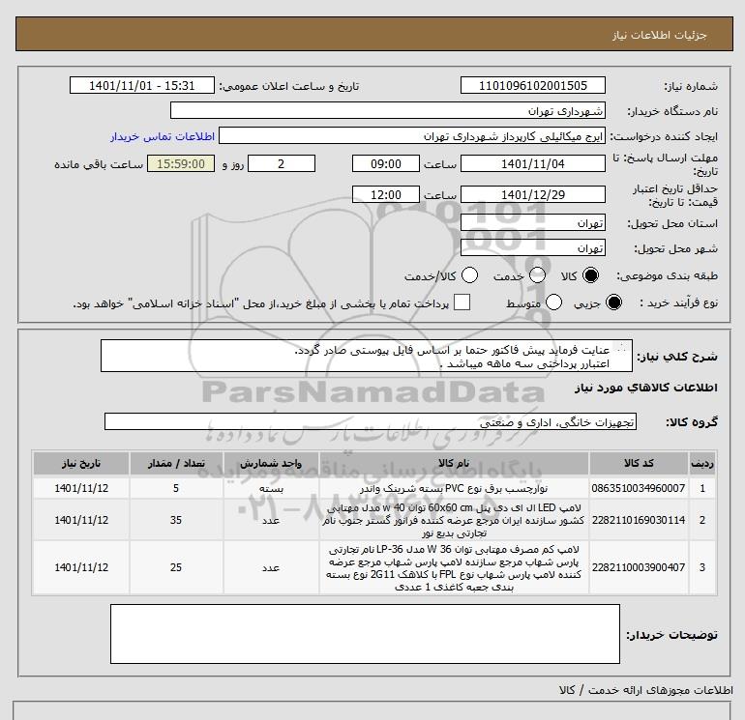Toggle the Islamic treasury payment checkbox
Image resolution: width=745 pixels, height=720 pixels.
(462, 302)
